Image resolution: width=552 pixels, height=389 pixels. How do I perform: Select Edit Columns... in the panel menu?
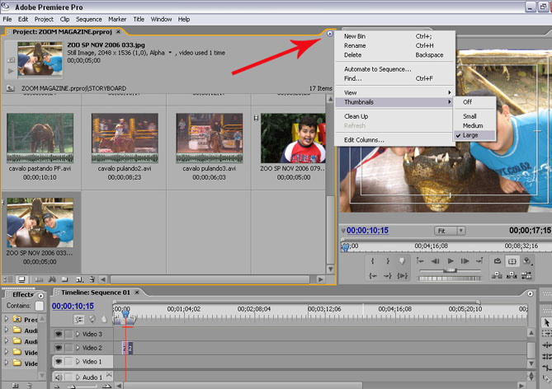click(x=364, y=140)
